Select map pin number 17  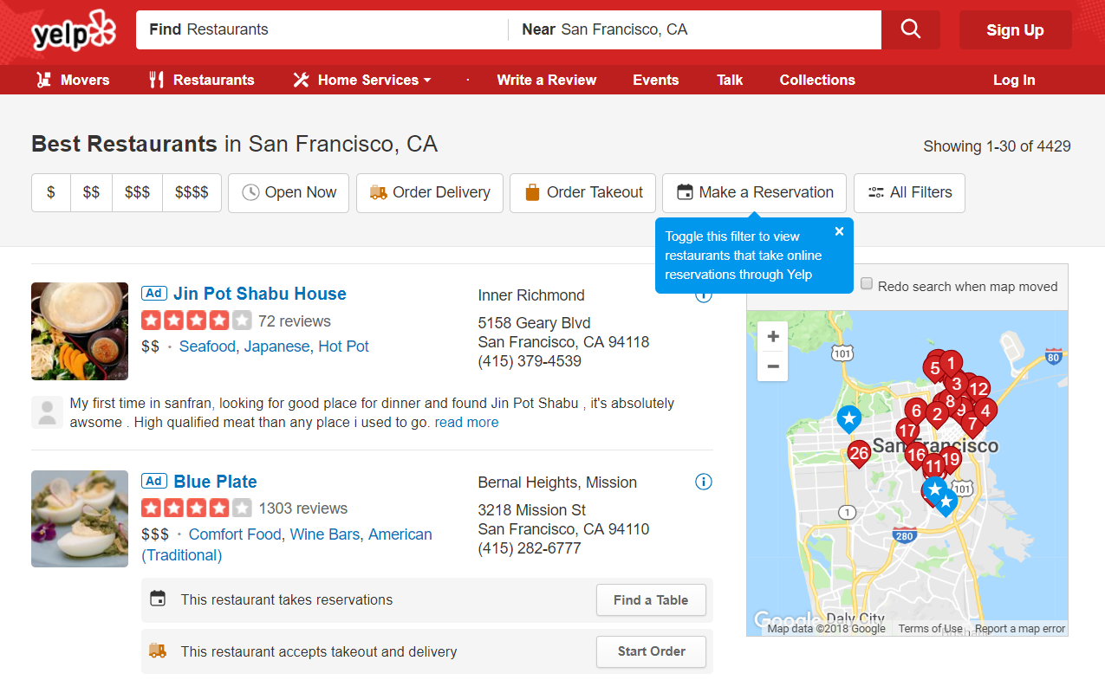click(x=907, y=431)
